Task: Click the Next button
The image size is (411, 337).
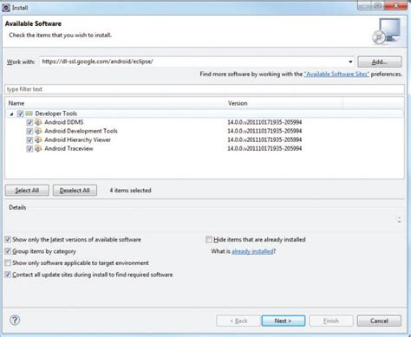Action: pos(284,321)
